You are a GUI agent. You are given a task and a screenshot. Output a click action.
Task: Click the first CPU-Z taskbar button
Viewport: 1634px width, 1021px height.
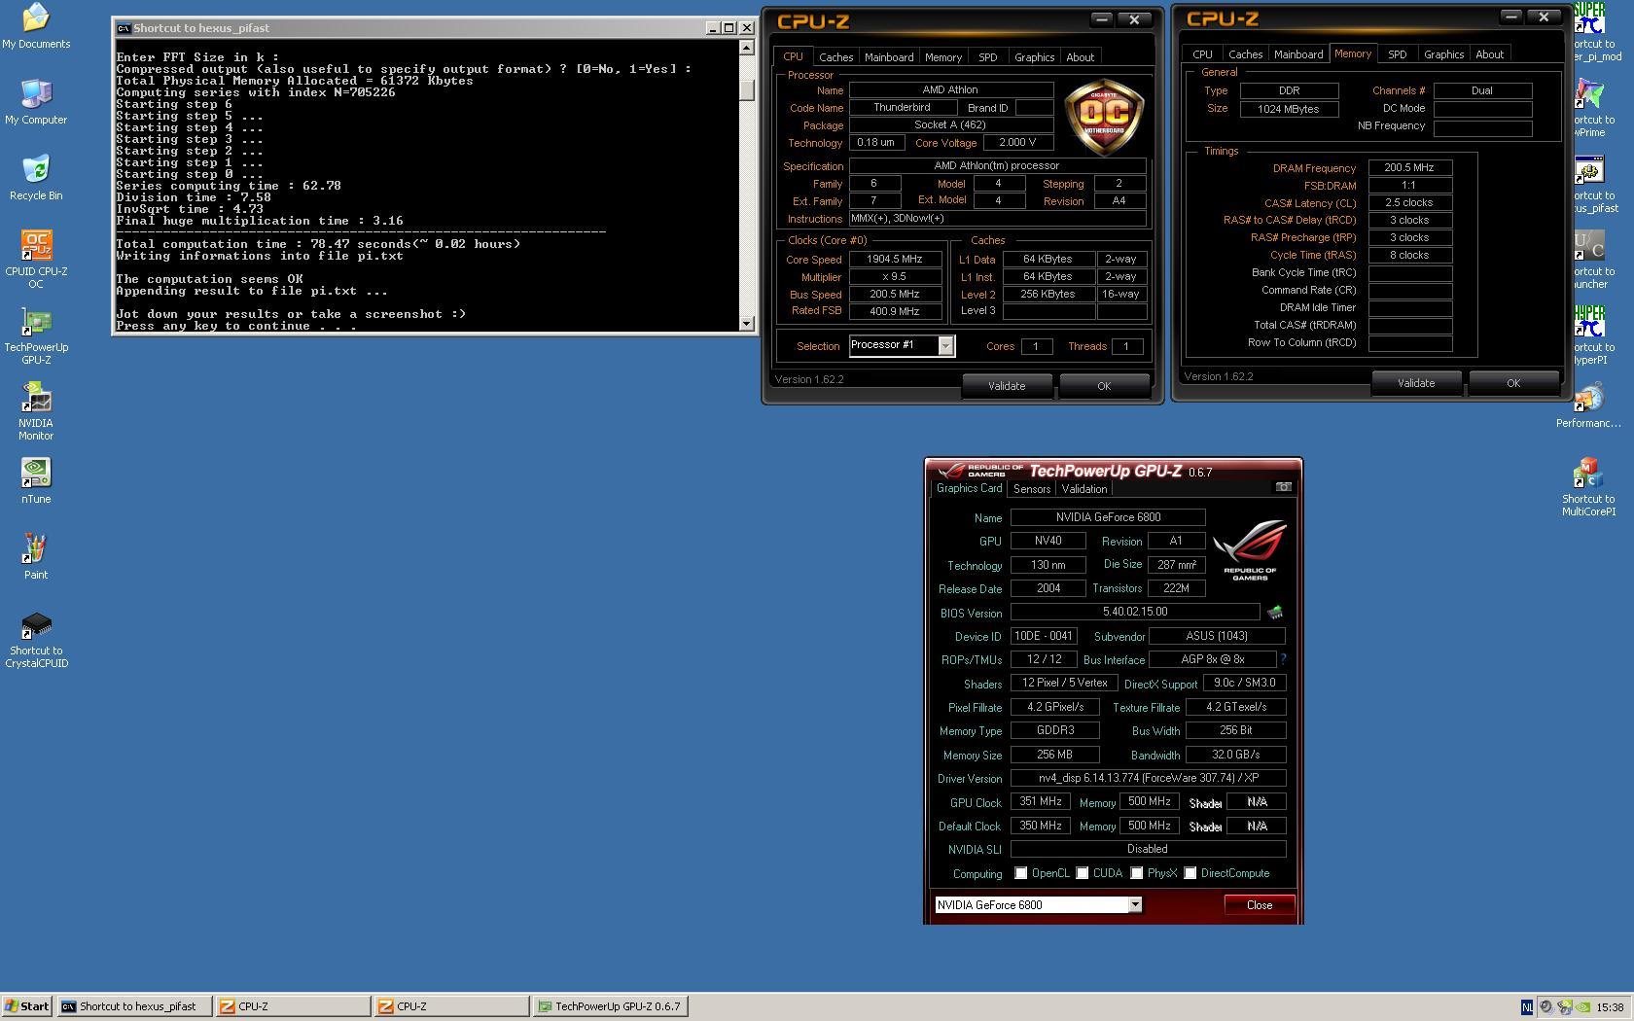coord(293,1006)
